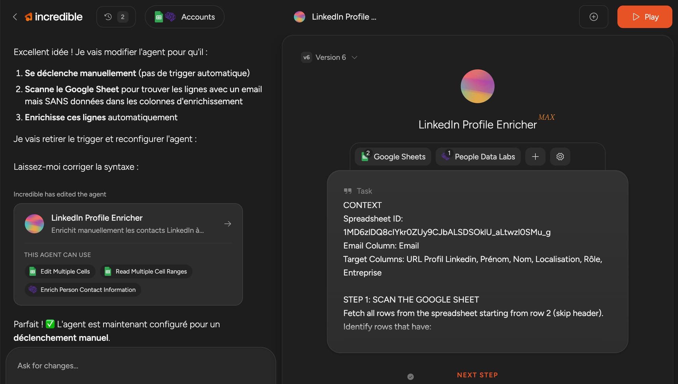Open the Accounts selector
The height and width of the screenshot is (384, 678).
(185, 17)
